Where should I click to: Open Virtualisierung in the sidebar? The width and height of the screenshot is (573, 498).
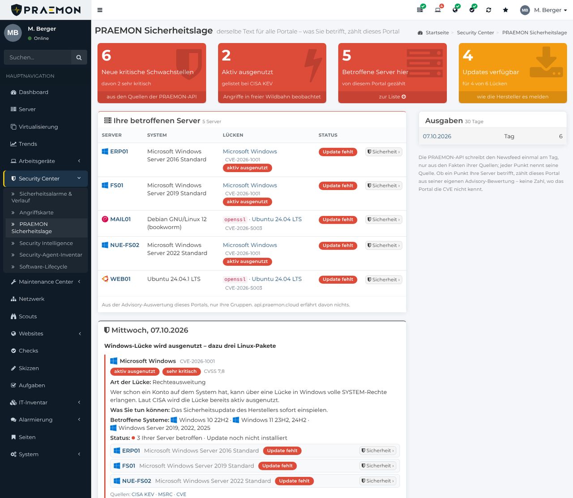pyautogui.click(x=45, y=127)
